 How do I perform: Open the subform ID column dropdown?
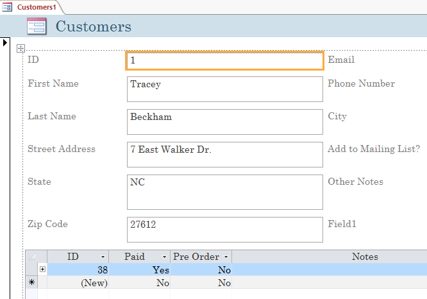[x=103, y=257]
